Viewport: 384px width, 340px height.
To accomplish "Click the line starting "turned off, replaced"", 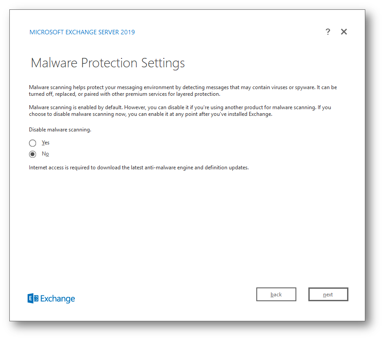I will [125, 94].
